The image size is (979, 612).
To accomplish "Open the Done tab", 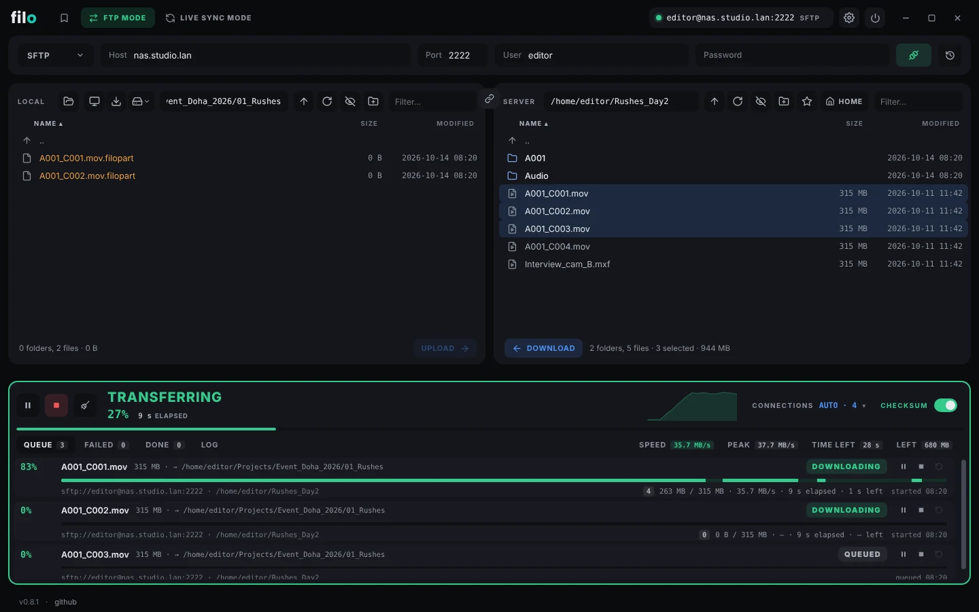I will click(164, 445).
